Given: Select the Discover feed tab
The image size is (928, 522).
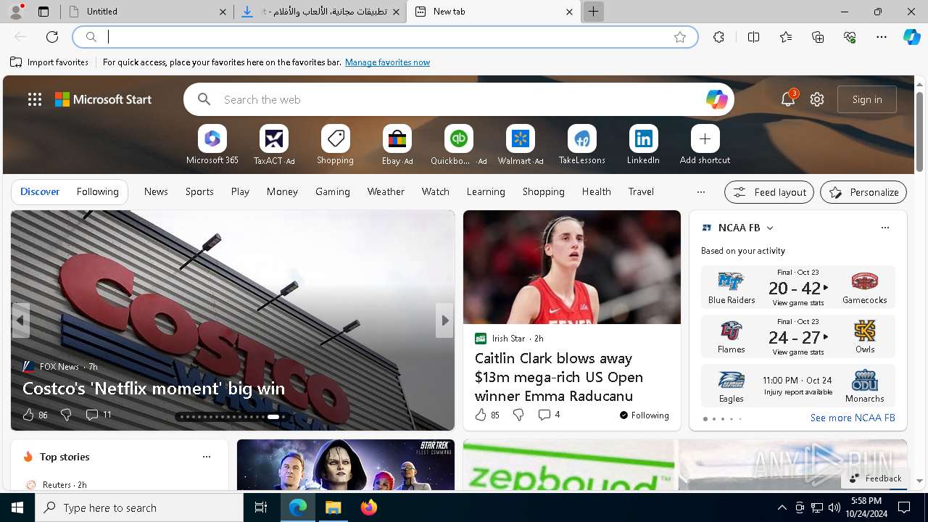Looking at the screenshot, I should point(40,192).
